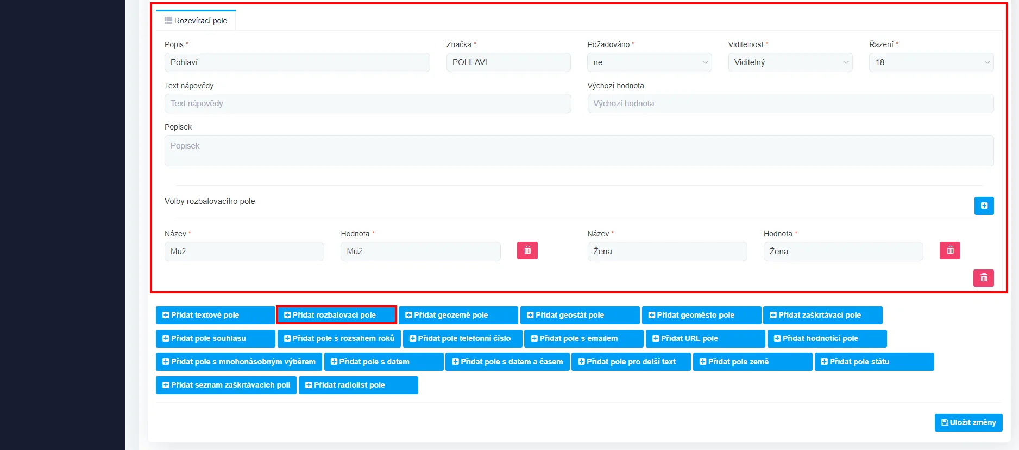1019x450 pixels.
Task: Delete the Žena option with trash icon
Action: point(949,250)
